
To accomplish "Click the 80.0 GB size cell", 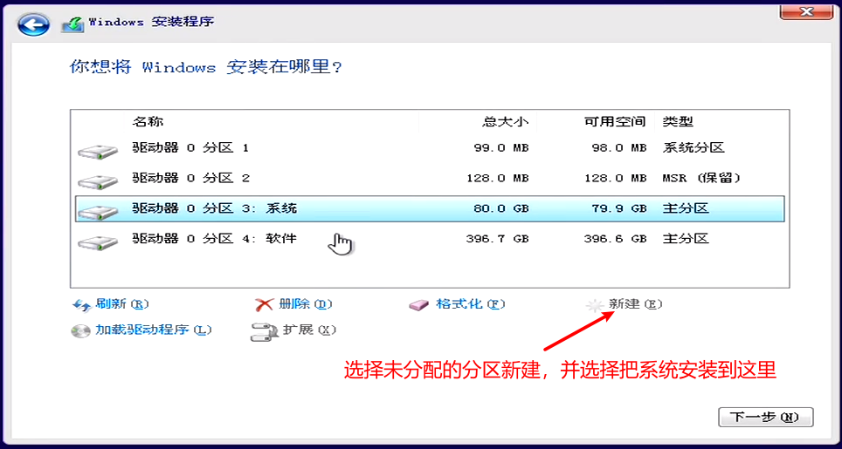I will (x=501, y=209).
